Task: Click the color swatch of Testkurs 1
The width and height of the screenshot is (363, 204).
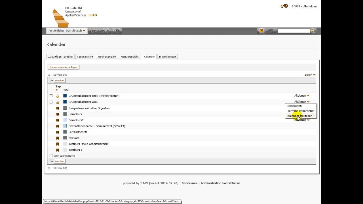Action: pyautogui.click(x=65, y=150)
